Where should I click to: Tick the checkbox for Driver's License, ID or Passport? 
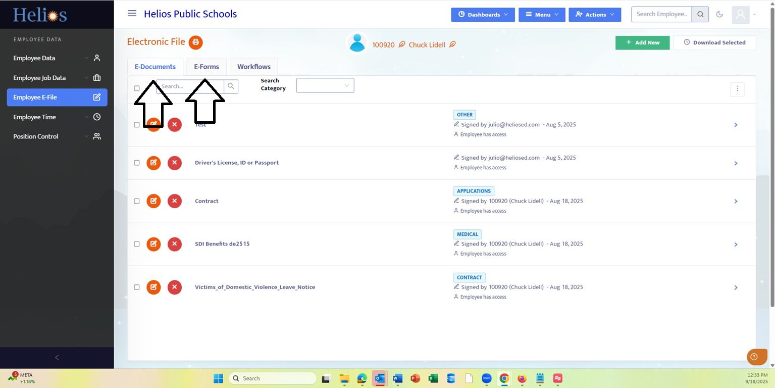tap(137, 163)
